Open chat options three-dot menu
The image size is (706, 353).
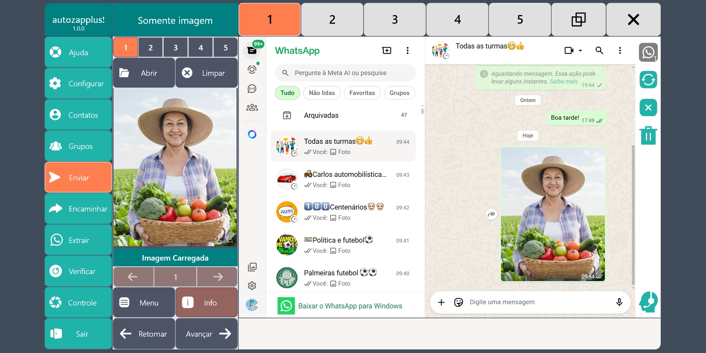pyautogui.click(x=620, y=50)
